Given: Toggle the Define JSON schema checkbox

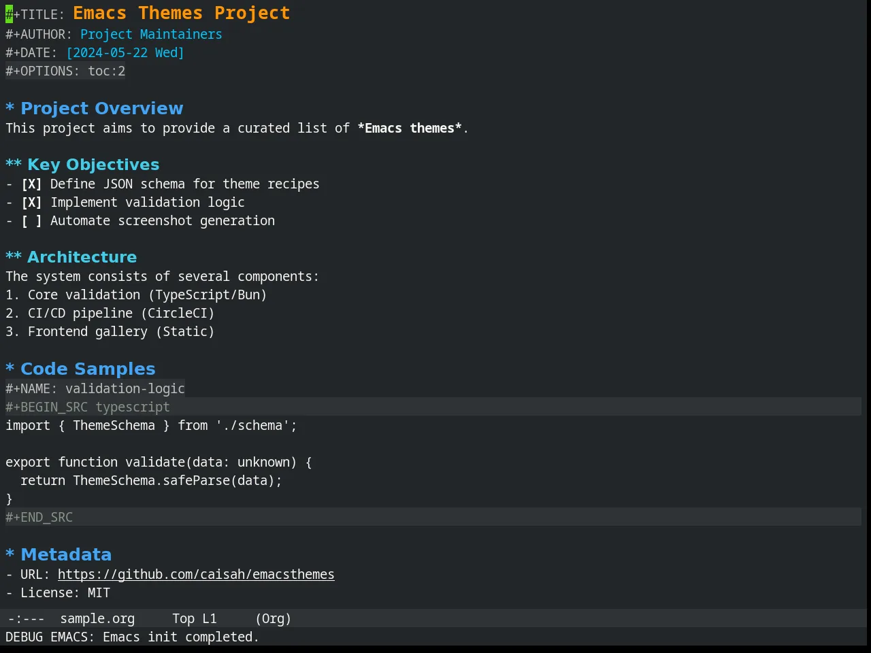Looking at the screenshot, I should [31, 184].
